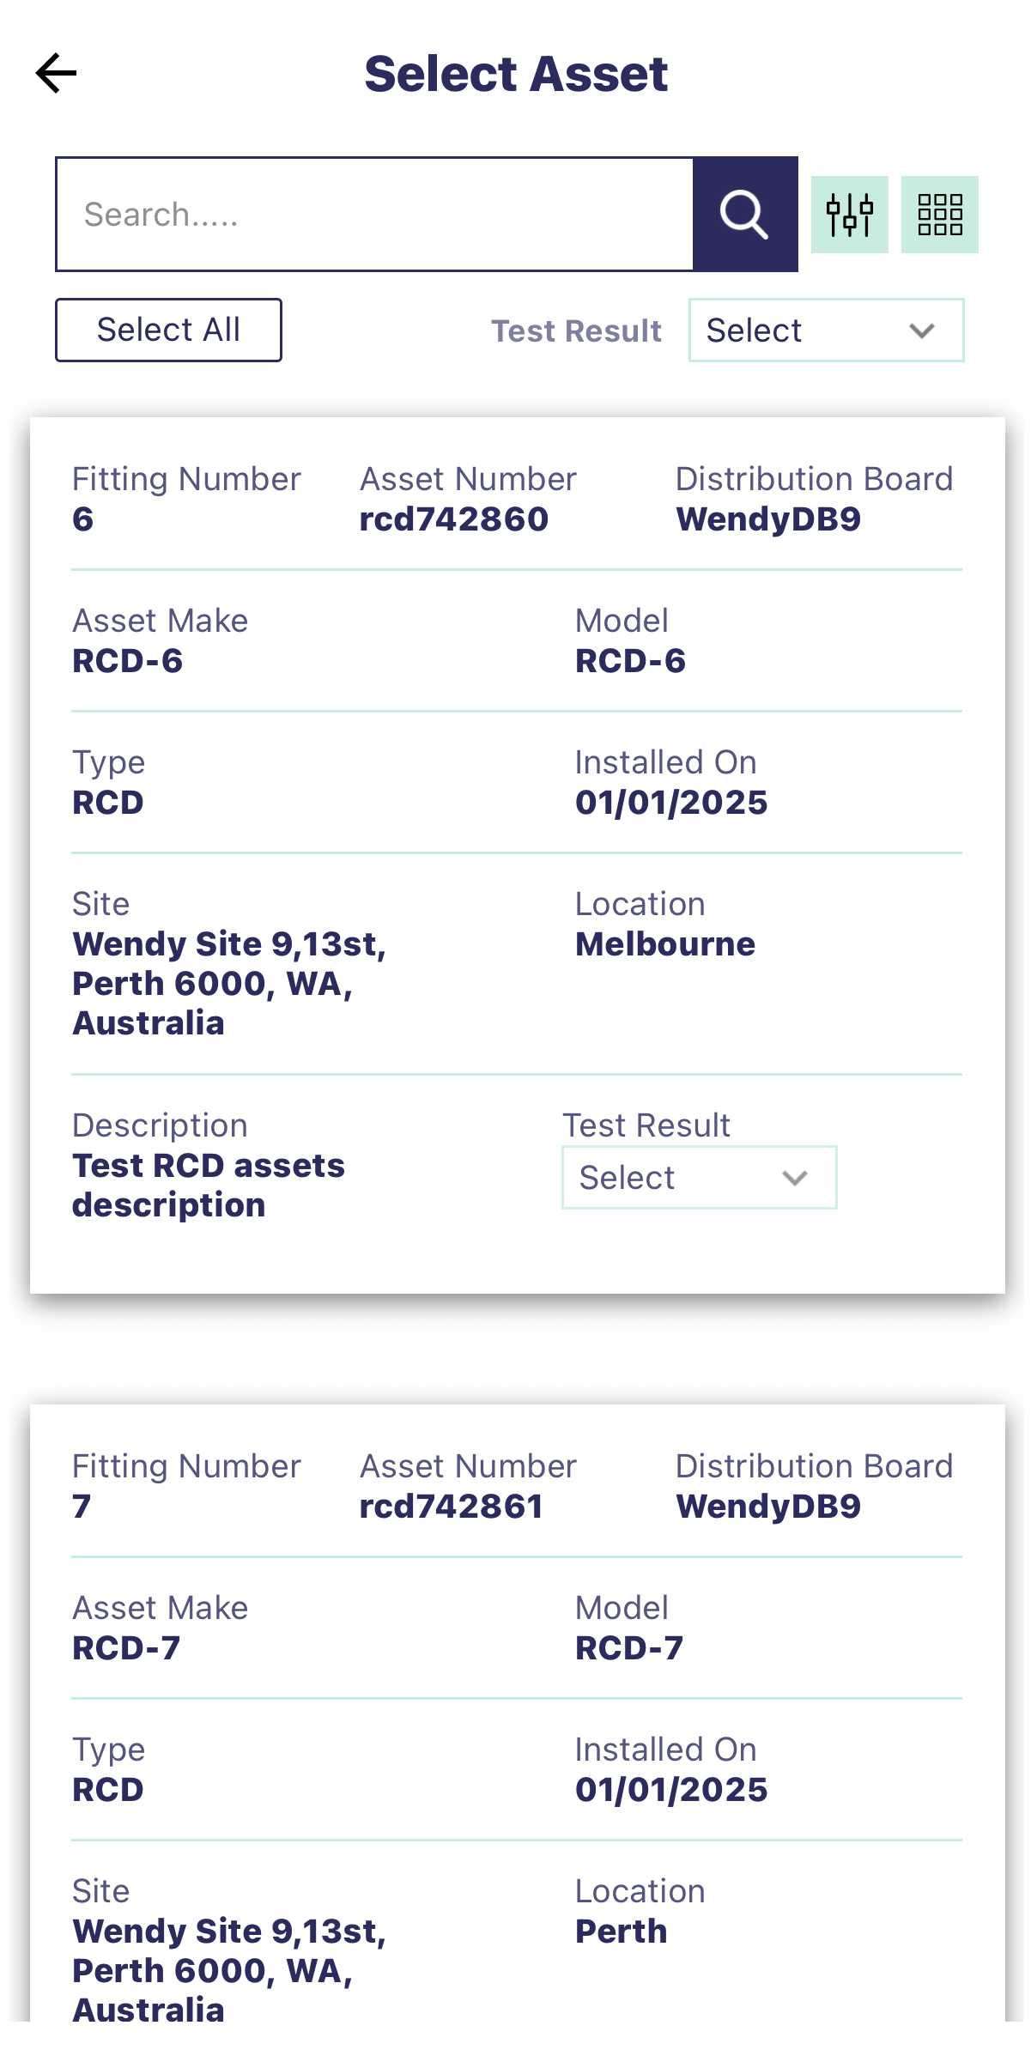Select asset number rcd742860
Viewport: 1031px width, 2068px height.
[453, 519]
